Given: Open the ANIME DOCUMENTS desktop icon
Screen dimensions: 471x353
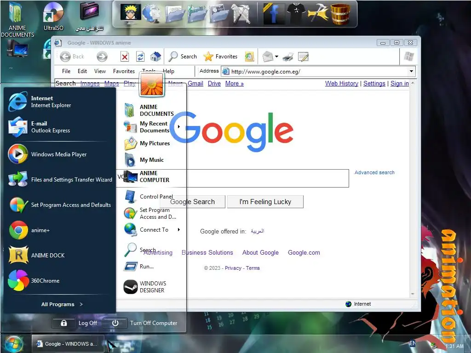Looking at the screenshot, I should [x=17, y=20].
